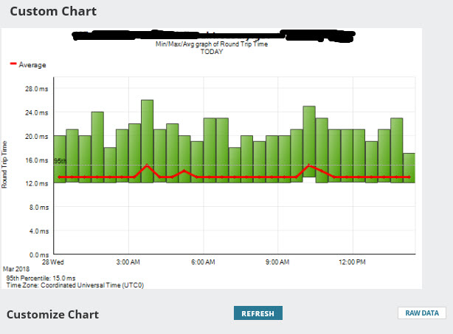Click the 3:00 AM x-axis label
Screen dimensions: 453x334
click(128, 262)
